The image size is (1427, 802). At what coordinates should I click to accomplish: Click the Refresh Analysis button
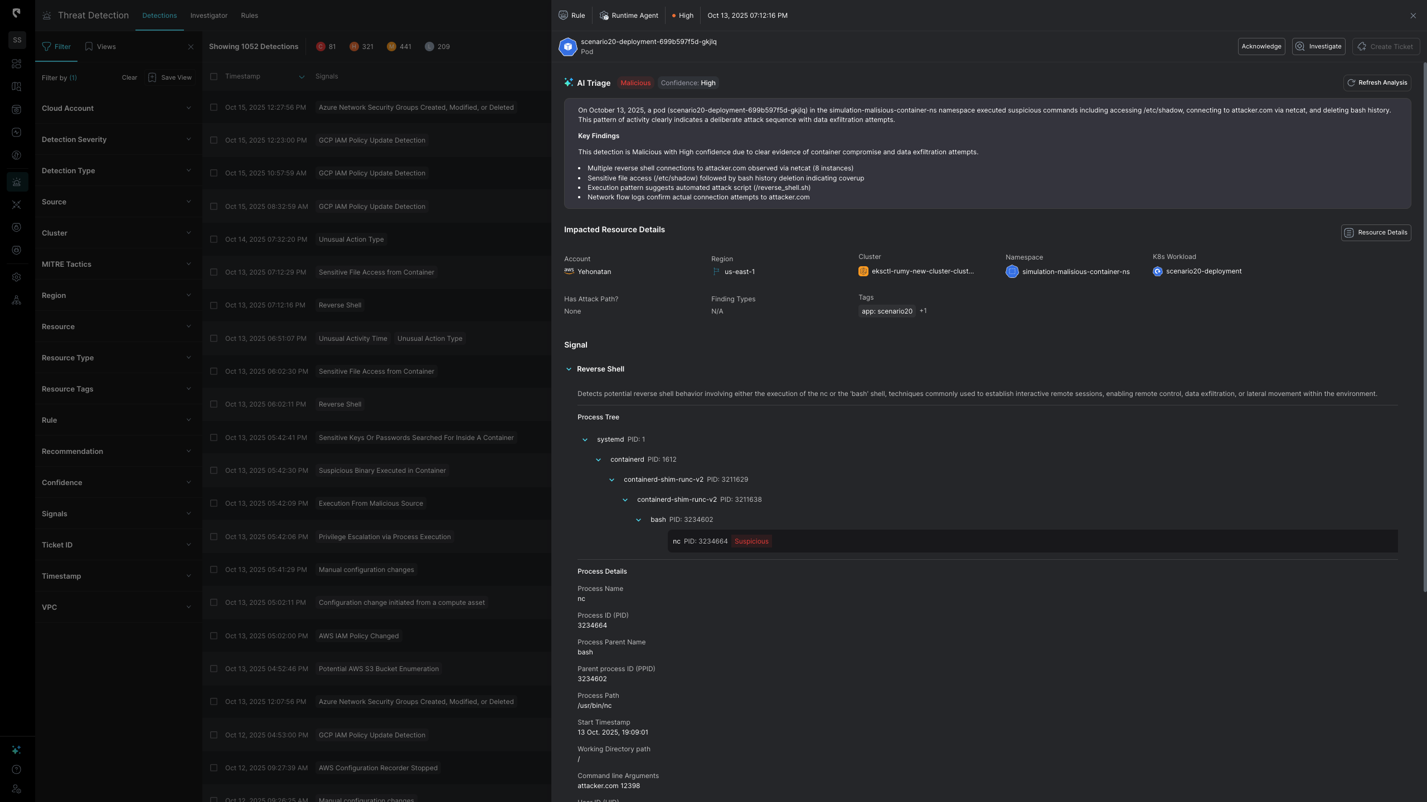click(x=1377, y=83)
